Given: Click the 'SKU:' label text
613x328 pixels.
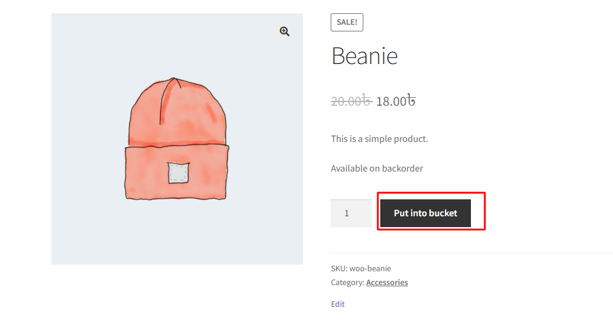Looking at the screenshot, I should pos(339,268).
